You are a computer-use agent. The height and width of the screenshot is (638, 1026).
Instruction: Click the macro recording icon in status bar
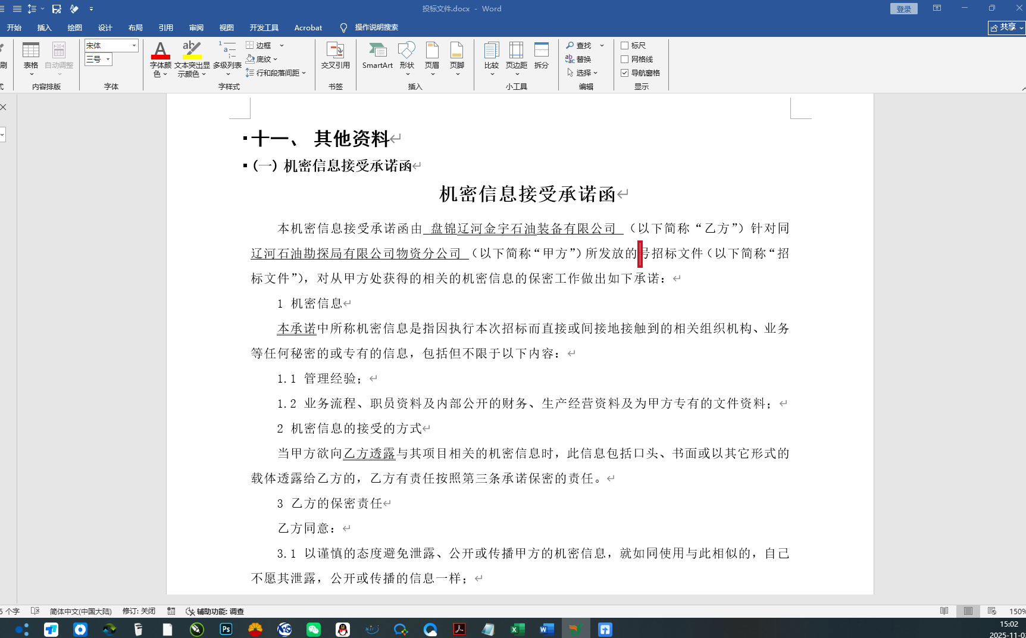coord(171,611)
